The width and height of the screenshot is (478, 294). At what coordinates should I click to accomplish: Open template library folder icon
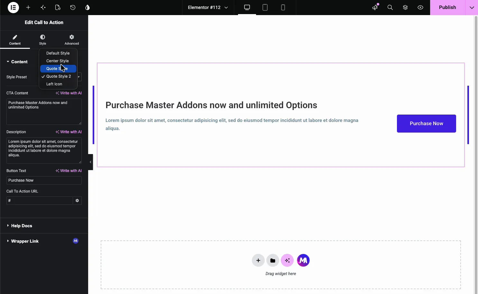273,260
